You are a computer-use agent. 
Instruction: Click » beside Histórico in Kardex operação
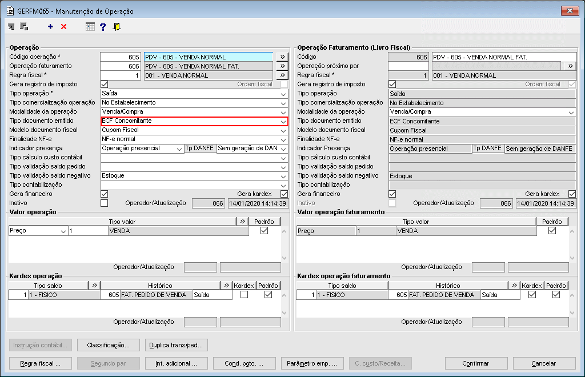click(226, 285)
